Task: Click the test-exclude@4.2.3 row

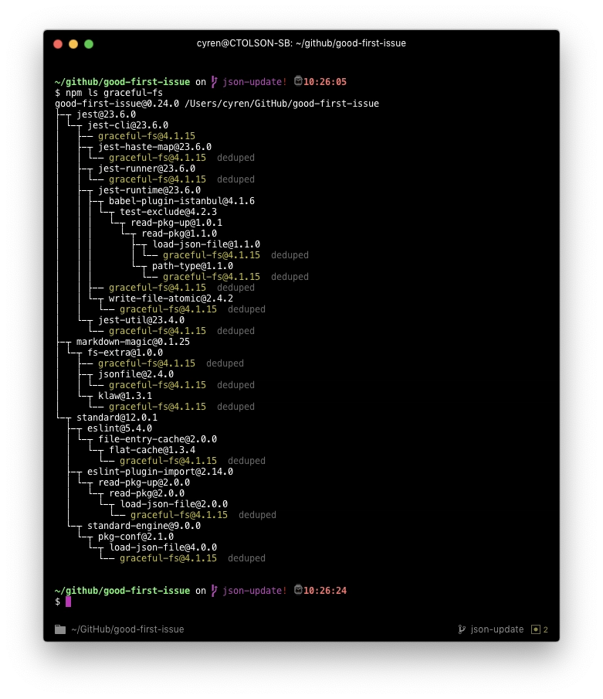Action: coord(168,212)
